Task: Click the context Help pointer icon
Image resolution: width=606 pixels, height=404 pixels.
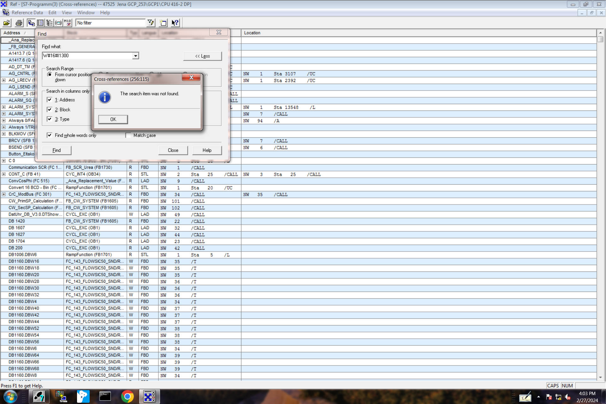Action: pos(175,23)
